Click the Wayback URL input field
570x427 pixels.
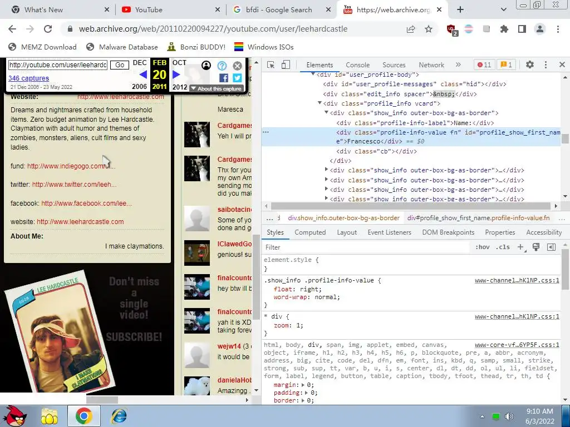coord(58,65)
